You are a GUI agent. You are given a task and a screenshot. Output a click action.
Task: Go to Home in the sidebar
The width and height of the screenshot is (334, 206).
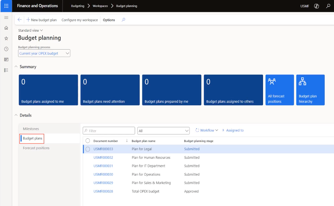(6, 28)
